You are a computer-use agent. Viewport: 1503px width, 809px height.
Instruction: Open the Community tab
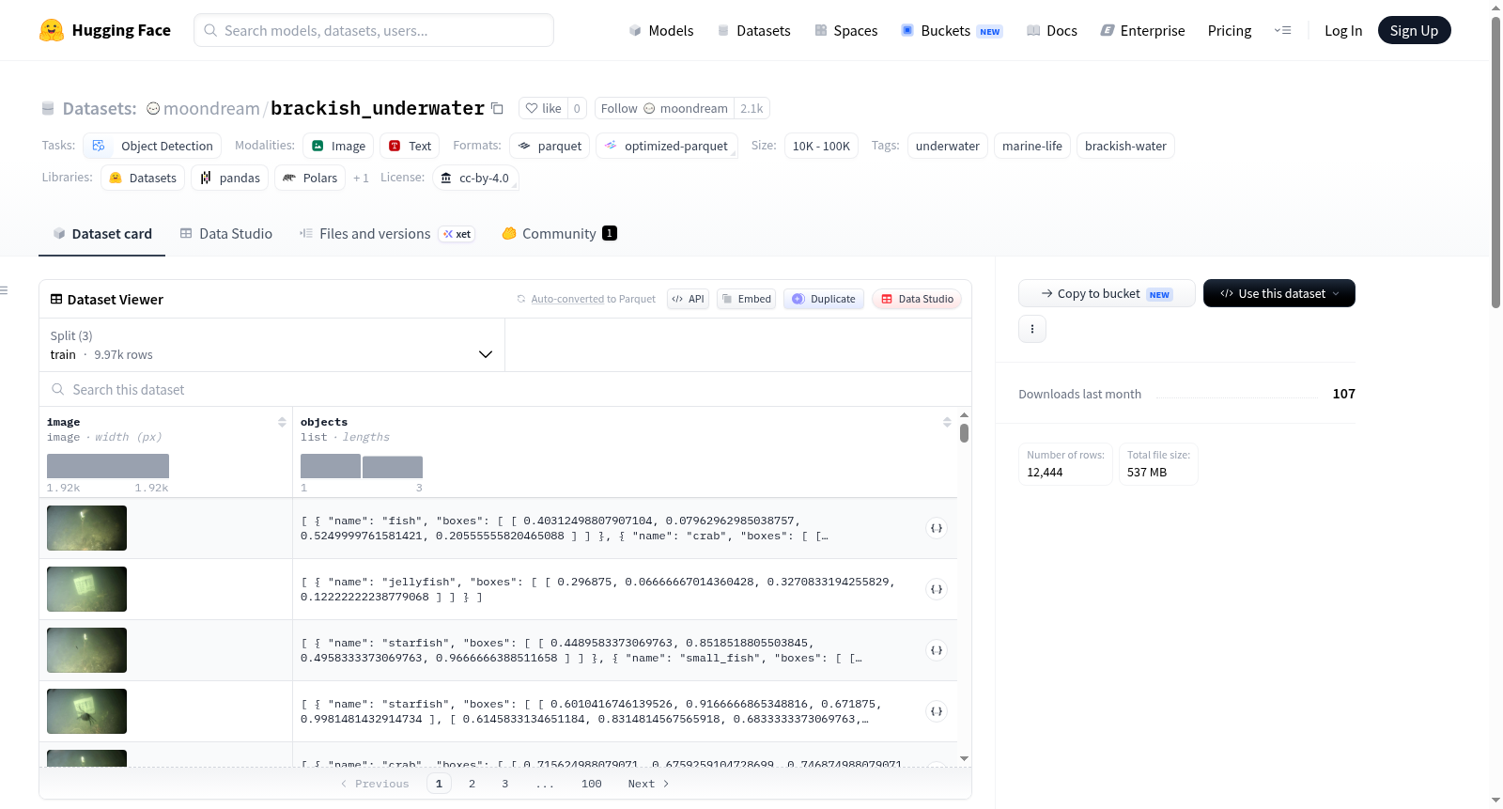tap(559, 234)
